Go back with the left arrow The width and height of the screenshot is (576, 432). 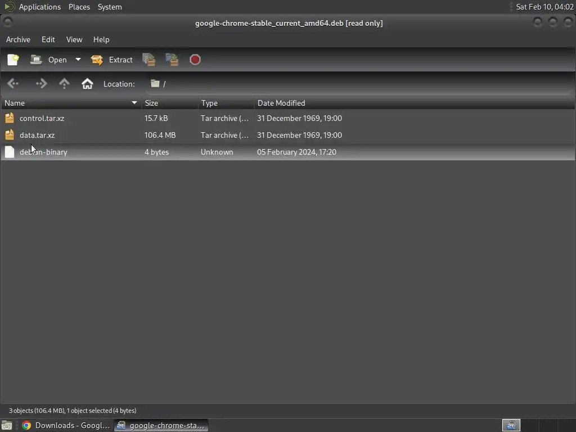[13, 84]
